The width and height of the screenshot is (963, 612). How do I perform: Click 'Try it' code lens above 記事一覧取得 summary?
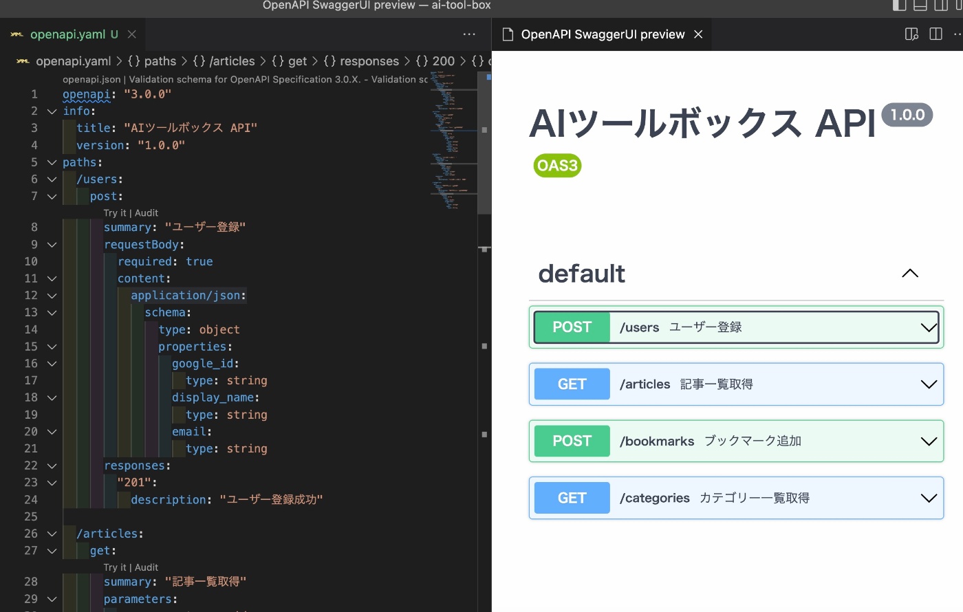click(x=115, y=567)
